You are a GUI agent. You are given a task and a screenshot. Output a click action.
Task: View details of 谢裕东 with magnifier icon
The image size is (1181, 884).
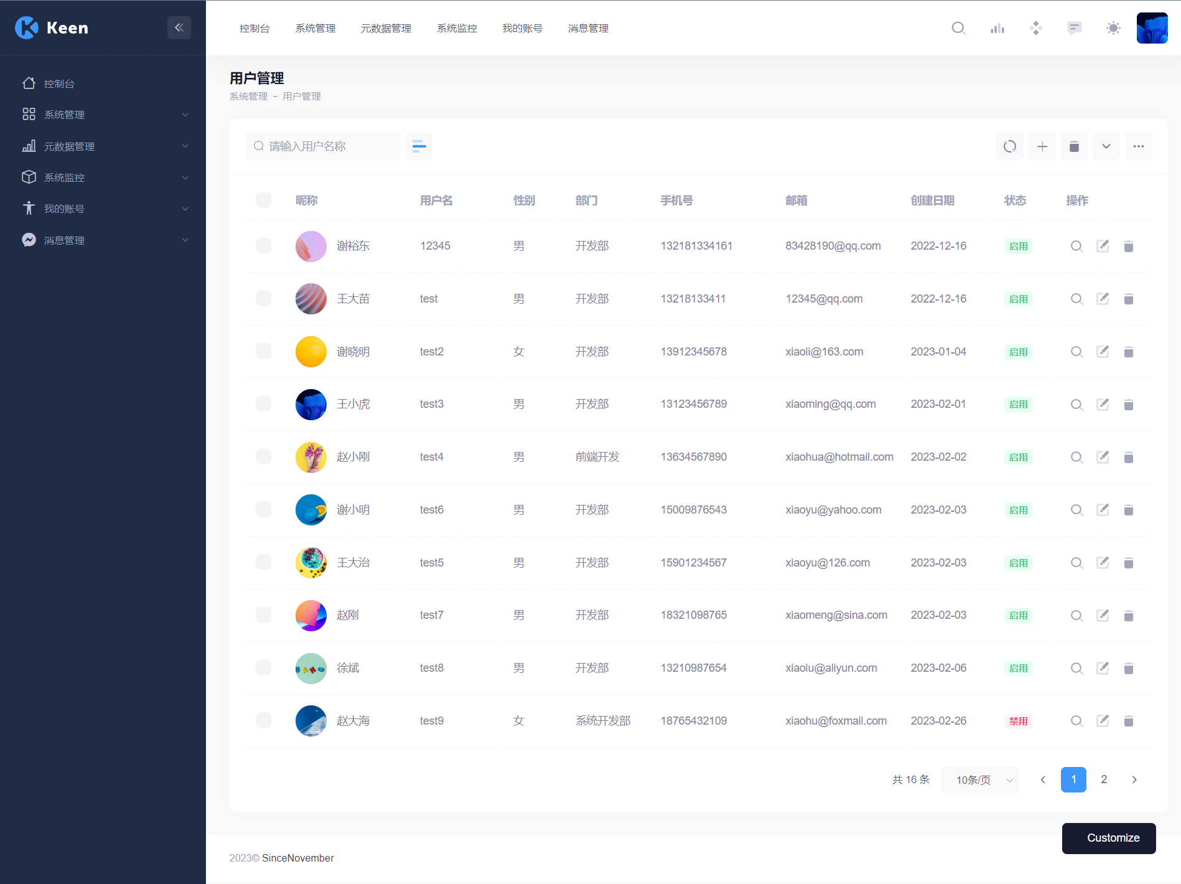click(x=1076, y=247)
